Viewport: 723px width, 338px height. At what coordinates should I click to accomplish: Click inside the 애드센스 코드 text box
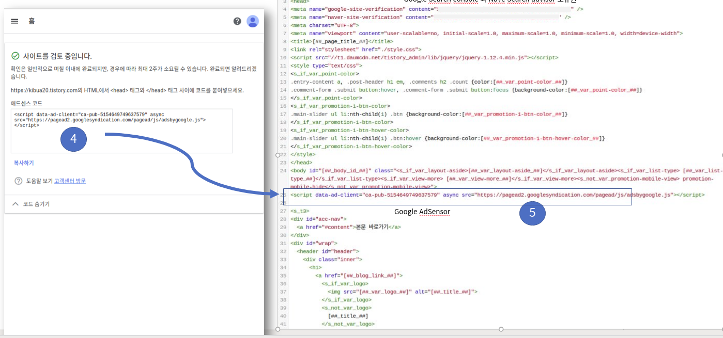(121, 131)
